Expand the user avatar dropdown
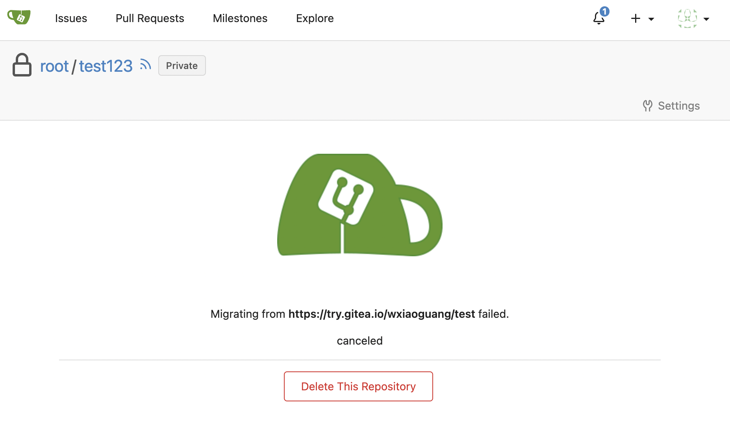 [693, 19]
